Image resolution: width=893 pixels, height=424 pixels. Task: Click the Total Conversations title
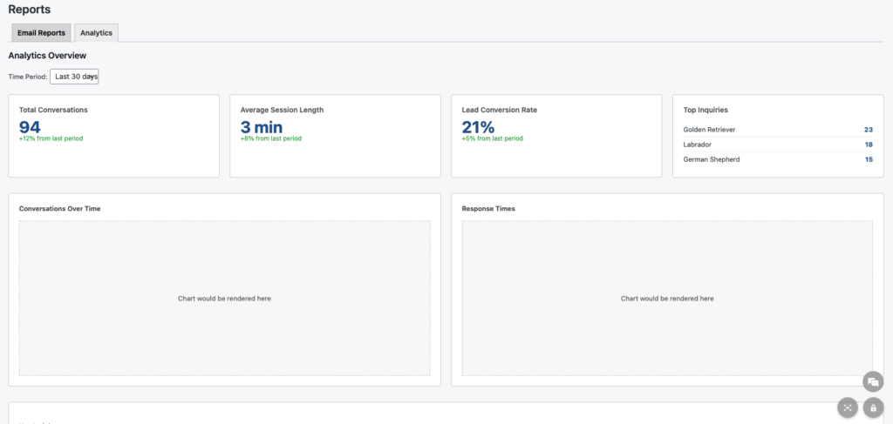53,110
